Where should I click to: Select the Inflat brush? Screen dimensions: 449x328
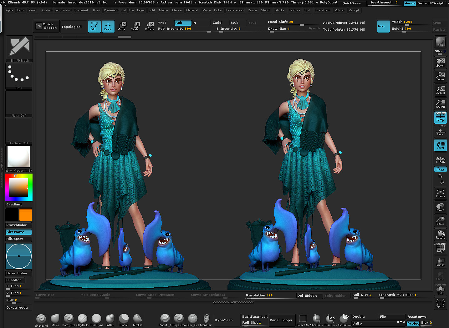[110, 320]
